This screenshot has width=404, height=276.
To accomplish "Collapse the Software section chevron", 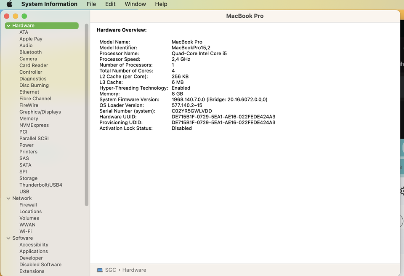I will [8, 238].
